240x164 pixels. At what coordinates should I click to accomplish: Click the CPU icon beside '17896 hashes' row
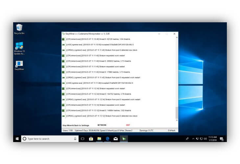point(63,72)
